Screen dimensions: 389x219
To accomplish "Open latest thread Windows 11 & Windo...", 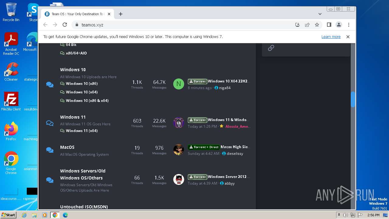I will pyautogui.click(x=229, y=120).
